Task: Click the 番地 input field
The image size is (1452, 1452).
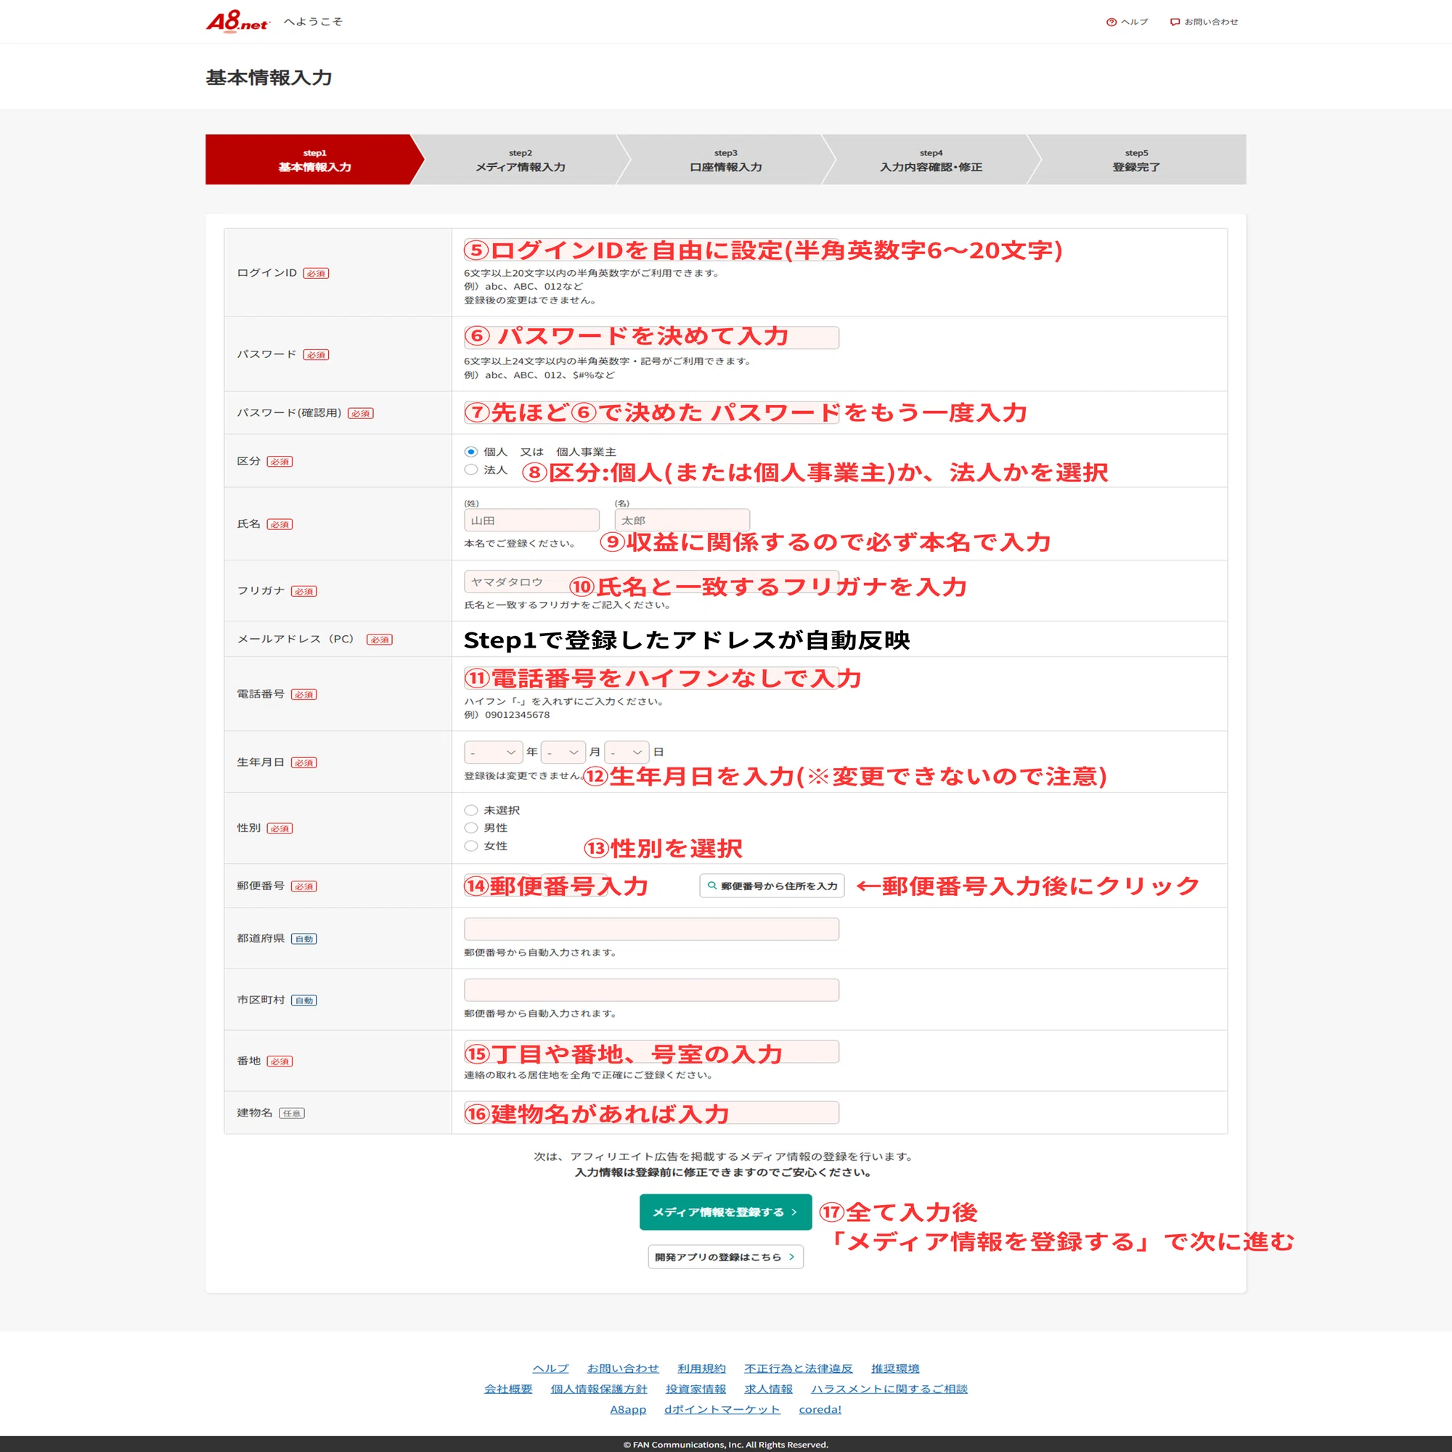Action: pos(650,1051)
